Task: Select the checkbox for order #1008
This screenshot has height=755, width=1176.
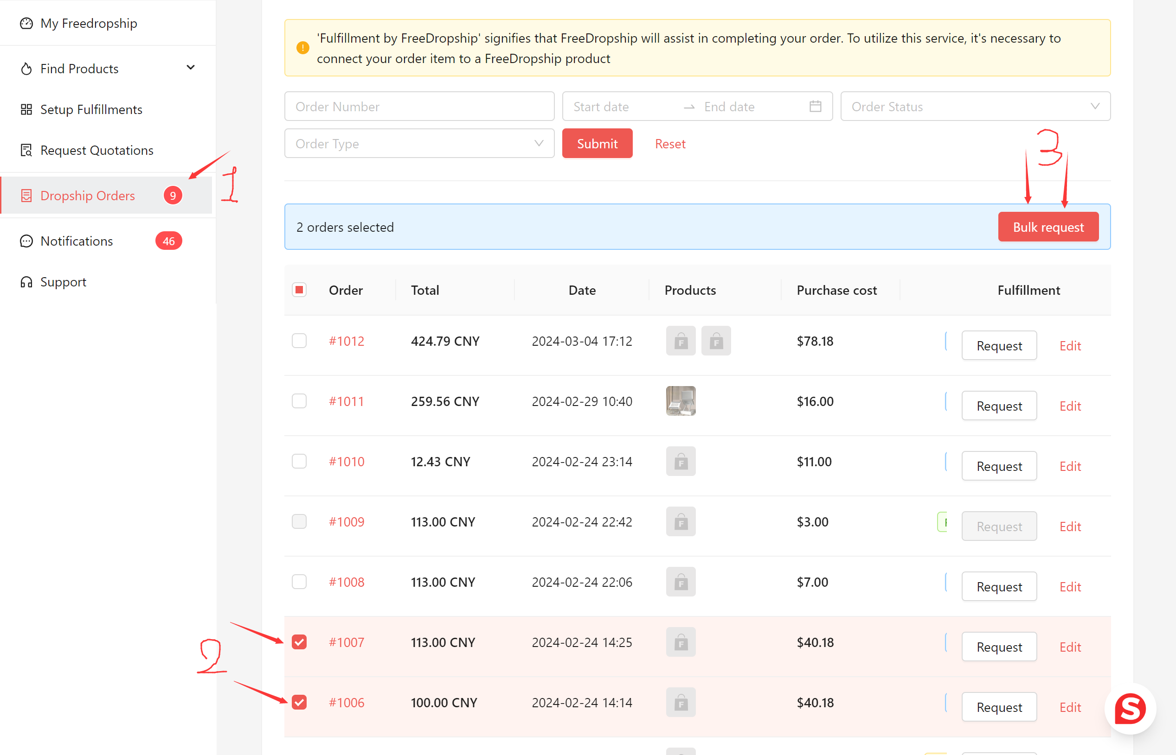Action: tap(299, 582)
